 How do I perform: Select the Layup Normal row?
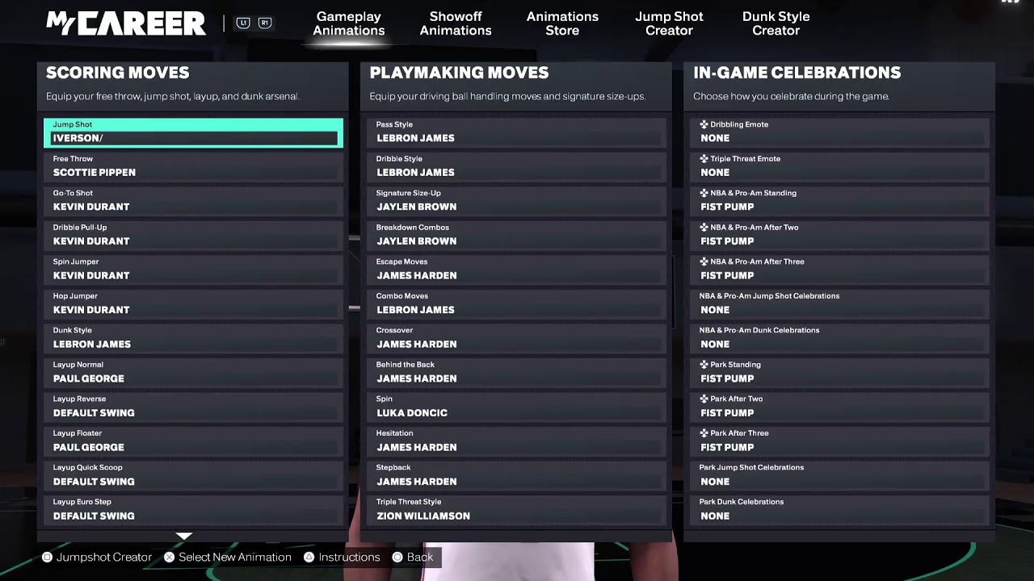[x=193, y=372]
